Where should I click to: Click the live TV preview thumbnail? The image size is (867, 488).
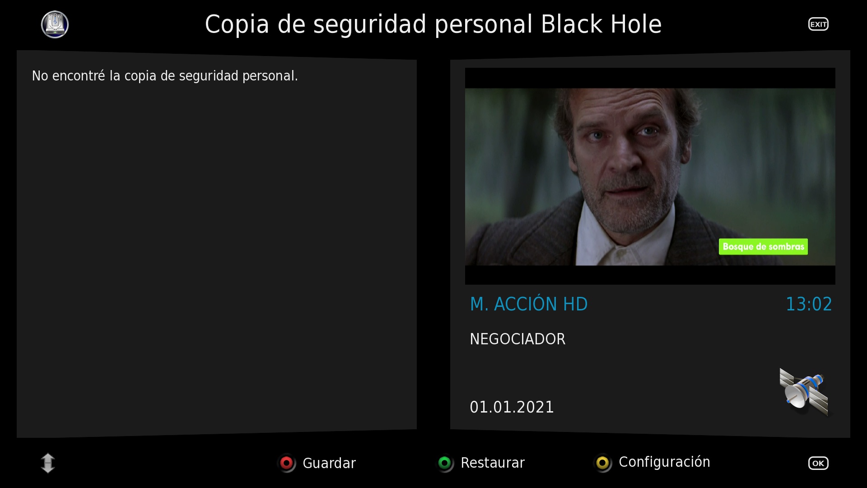[650, 176]
